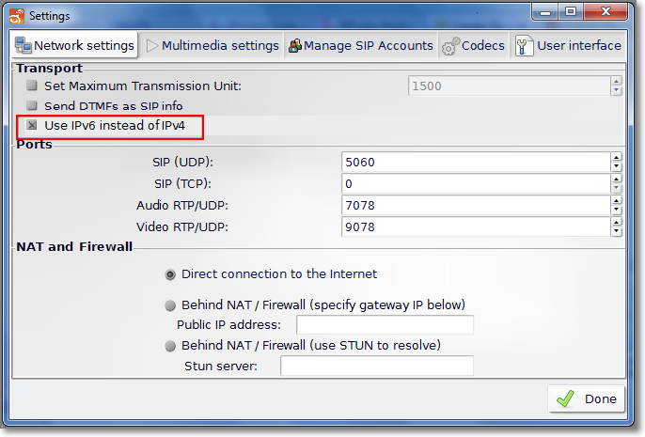645x437 pixels.
Task: Decrease the Video RTP/UDP port
Action: [616, 231]
